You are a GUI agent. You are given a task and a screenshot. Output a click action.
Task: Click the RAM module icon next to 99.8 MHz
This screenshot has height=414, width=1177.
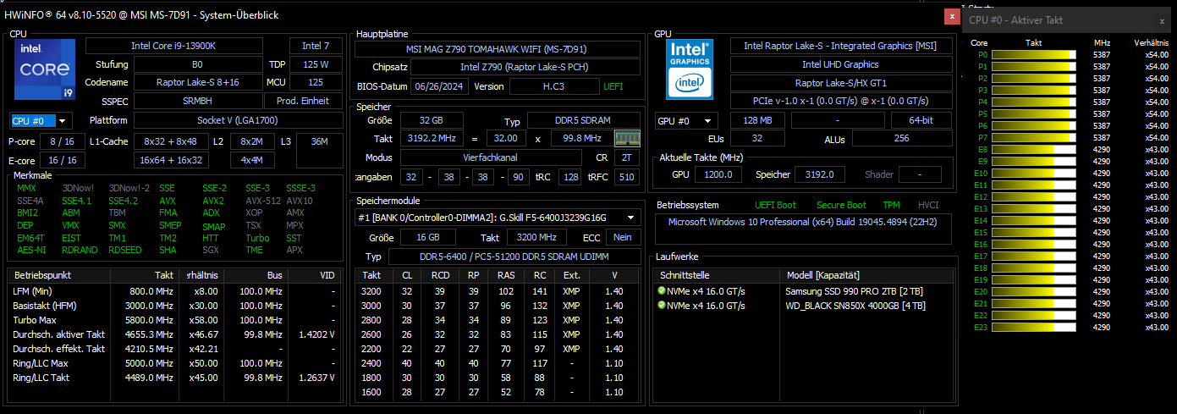626,139
